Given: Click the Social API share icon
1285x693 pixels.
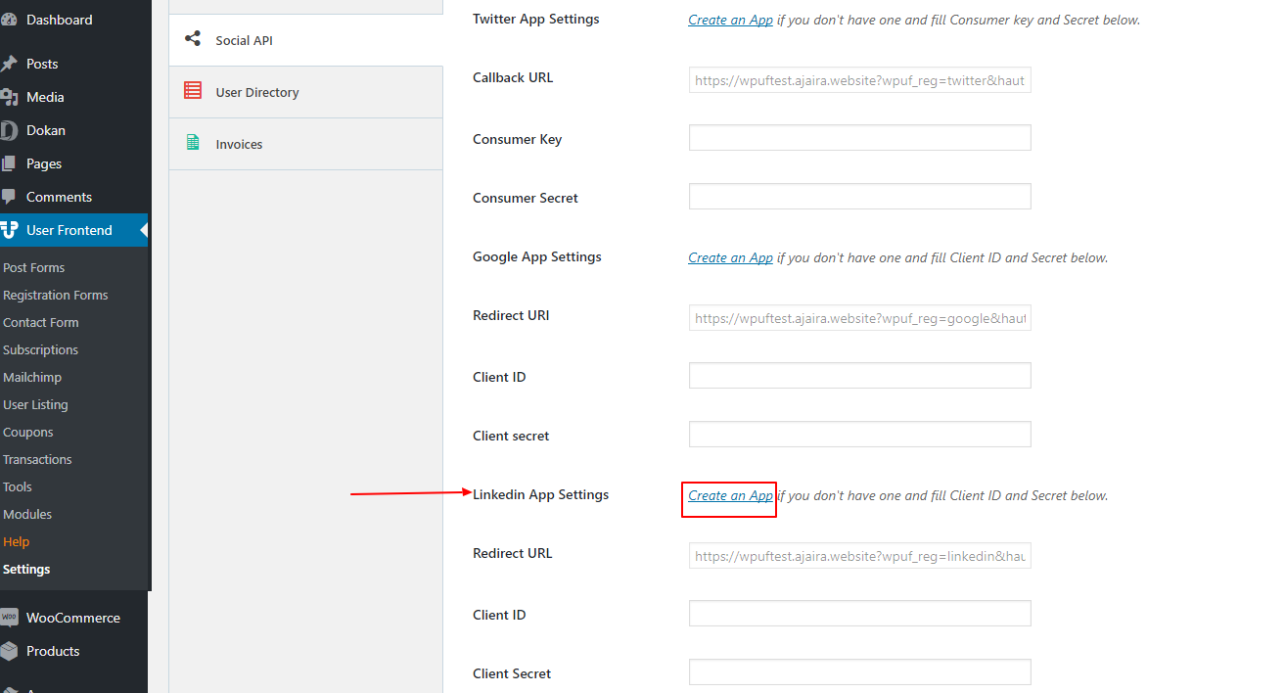Looking at the screenshot, I should pyautogui.click(x=193, y=39).
